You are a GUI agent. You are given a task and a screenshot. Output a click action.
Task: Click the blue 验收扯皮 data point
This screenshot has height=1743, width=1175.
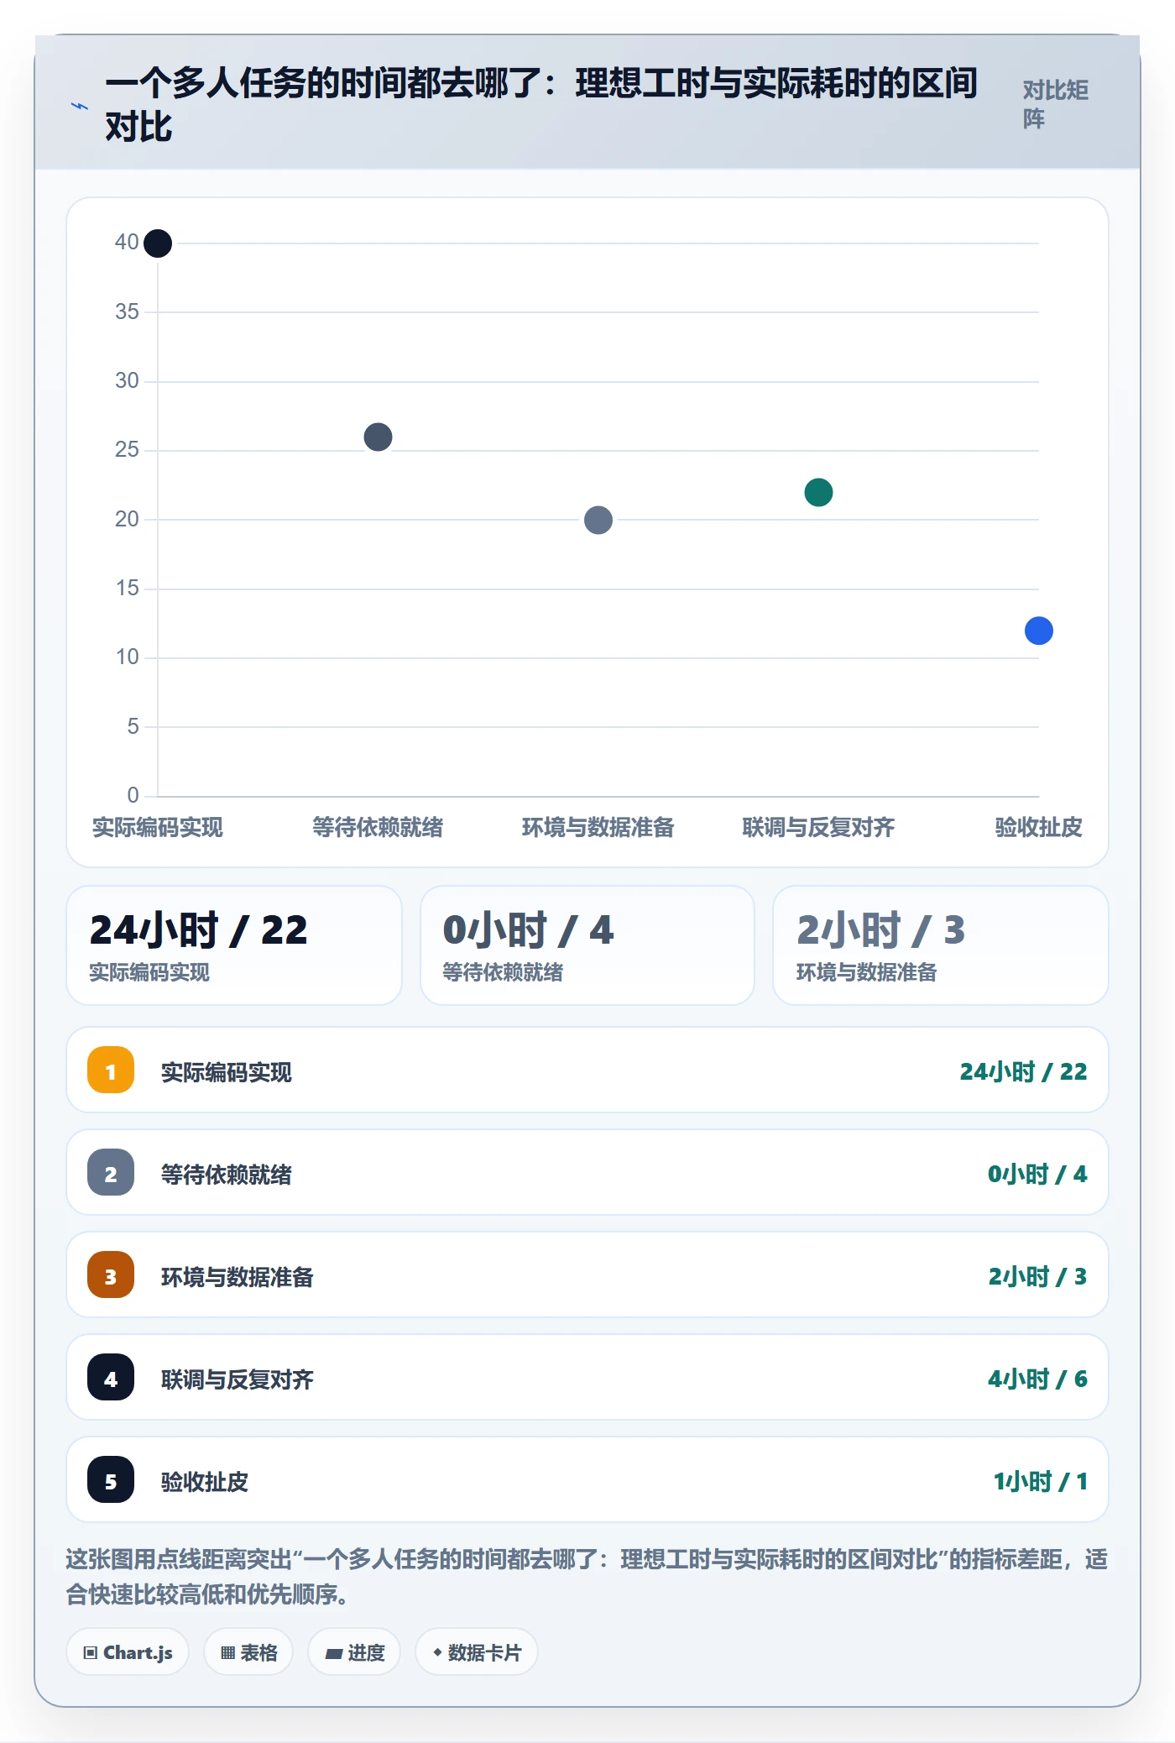(1039, 631)
